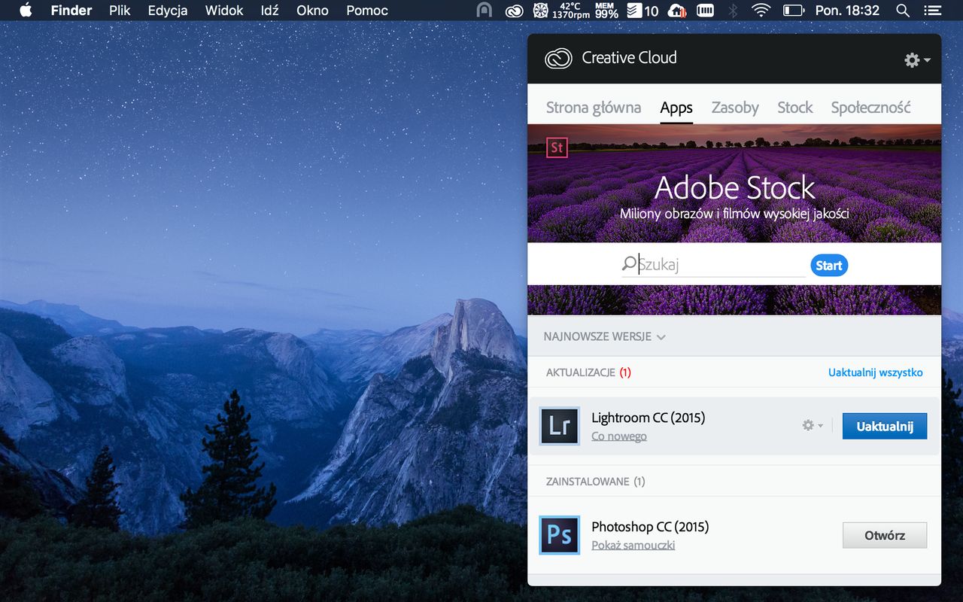Open the Creative Cloud menu bar icon
The image size is (963, 602).
click(514, 11)
